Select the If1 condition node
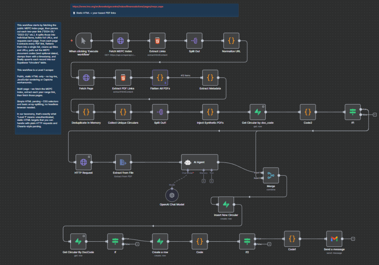379x265 pixels. (352, 112)
